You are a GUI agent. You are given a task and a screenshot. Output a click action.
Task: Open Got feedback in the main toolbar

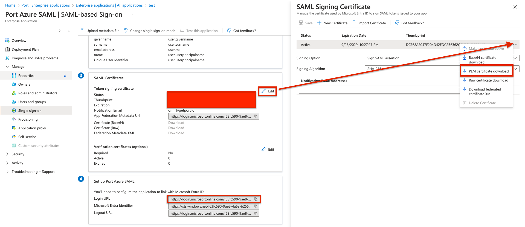click(241, 31)
